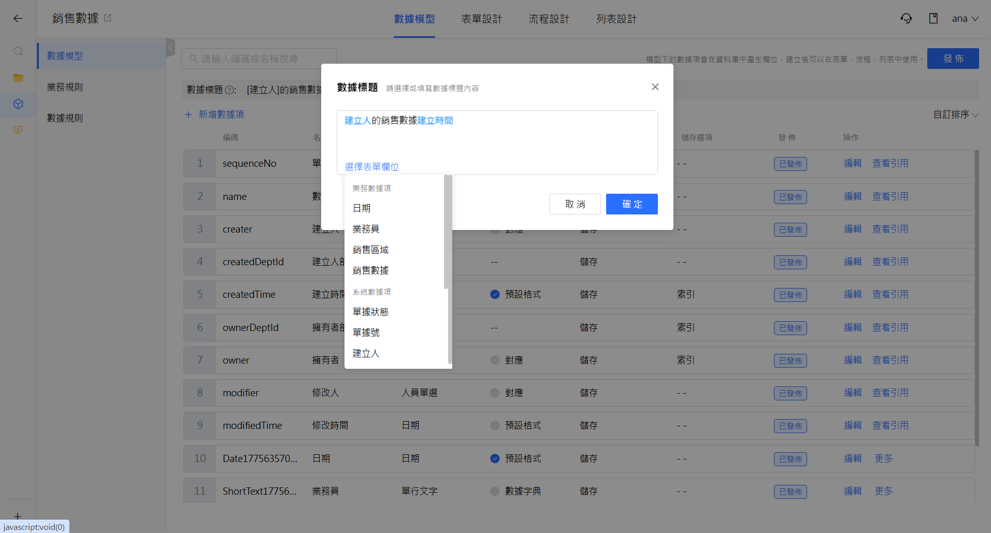Switch to the 表單設計 tab
Viewport: 991px width, 533px height.
coord(482,19)
